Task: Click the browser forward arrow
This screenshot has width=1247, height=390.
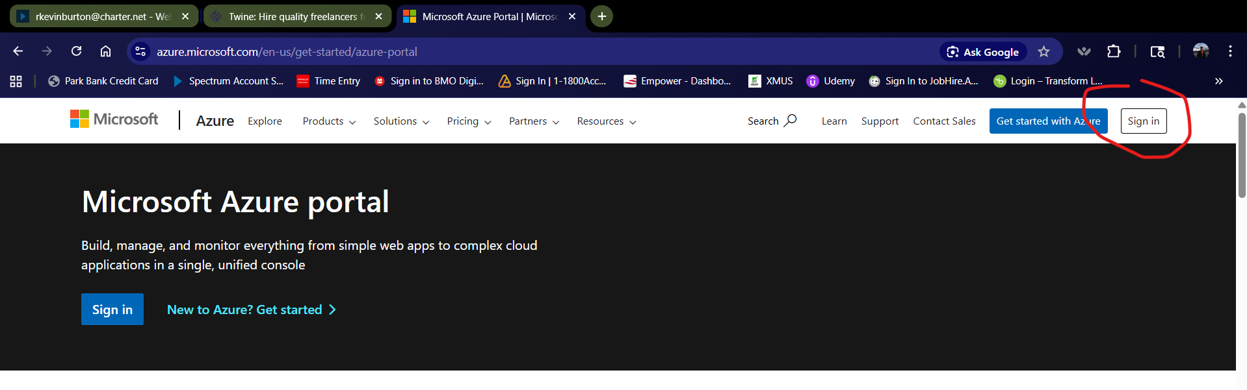Action: point(47,51)
